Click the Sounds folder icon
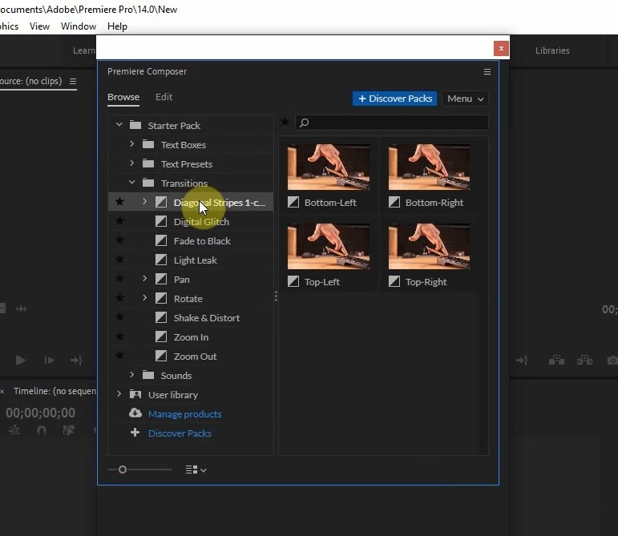 point(148,375)
